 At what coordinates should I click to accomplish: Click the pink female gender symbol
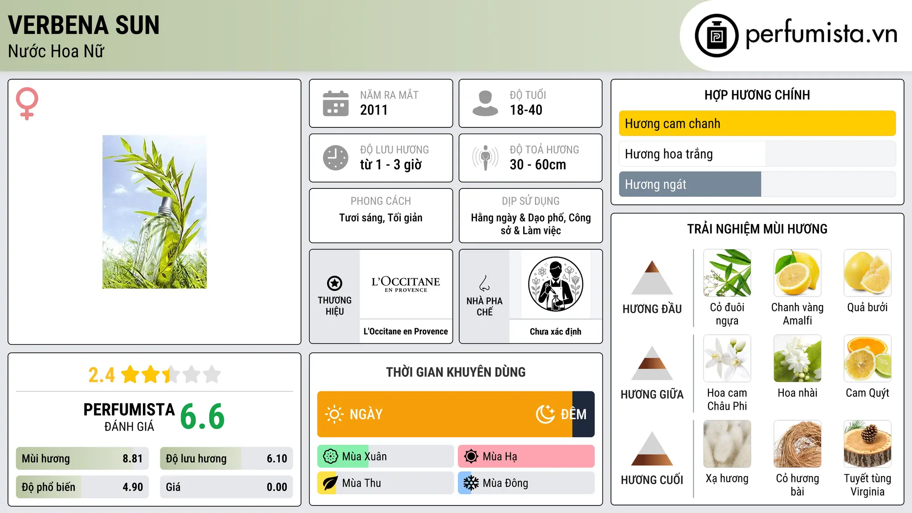point(27,104)
